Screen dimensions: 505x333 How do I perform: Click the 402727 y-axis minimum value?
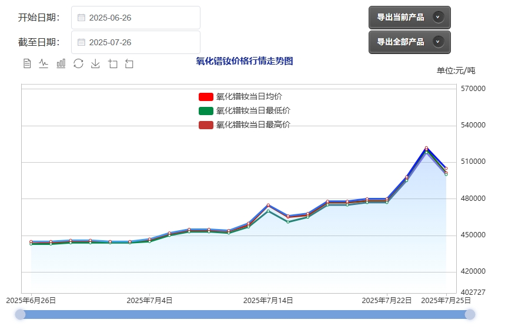(x=473, y=292)
